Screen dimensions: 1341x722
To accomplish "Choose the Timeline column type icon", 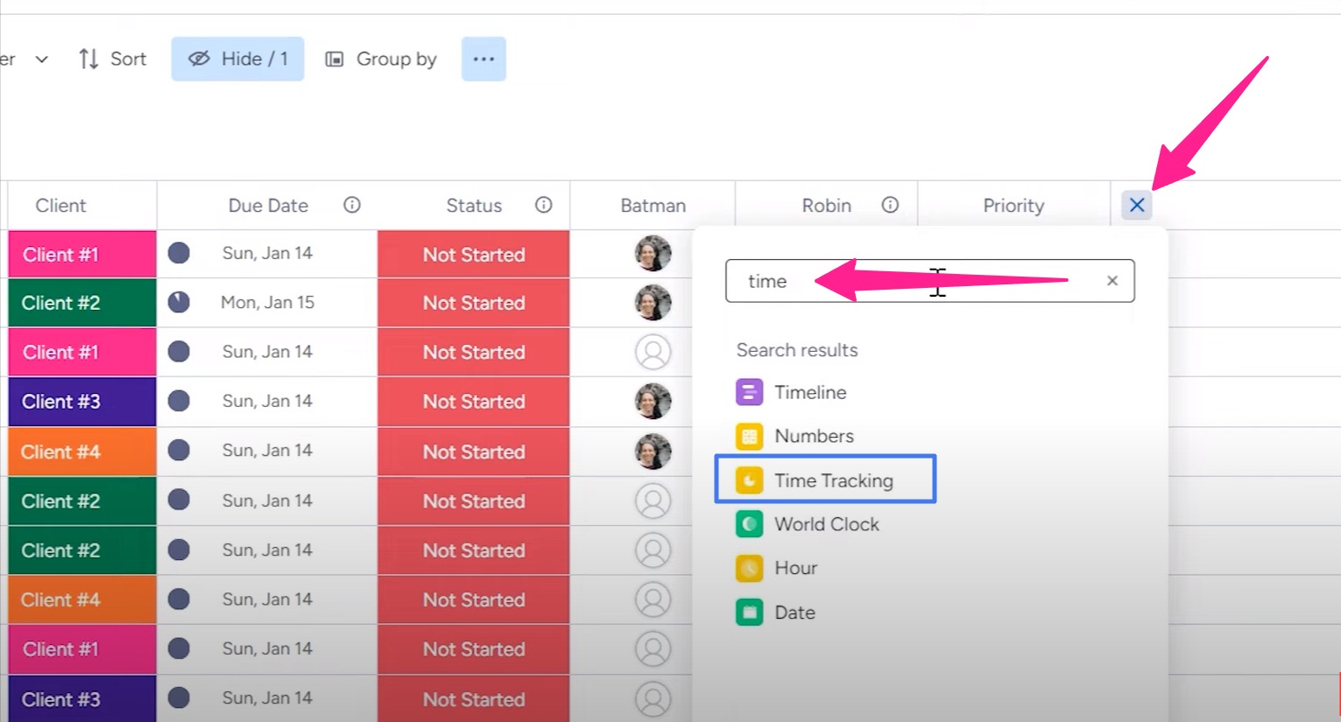I will [749, 392].
